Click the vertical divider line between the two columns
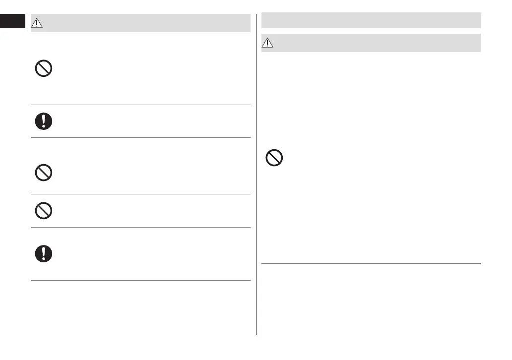Image resolution: width=512 pixels, height=360 pixels. point(256,174)
